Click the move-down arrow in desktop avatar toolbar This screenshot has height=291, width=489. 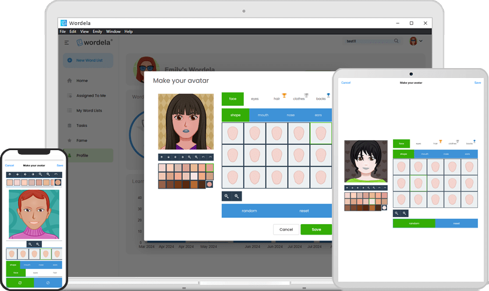[168, 157]
